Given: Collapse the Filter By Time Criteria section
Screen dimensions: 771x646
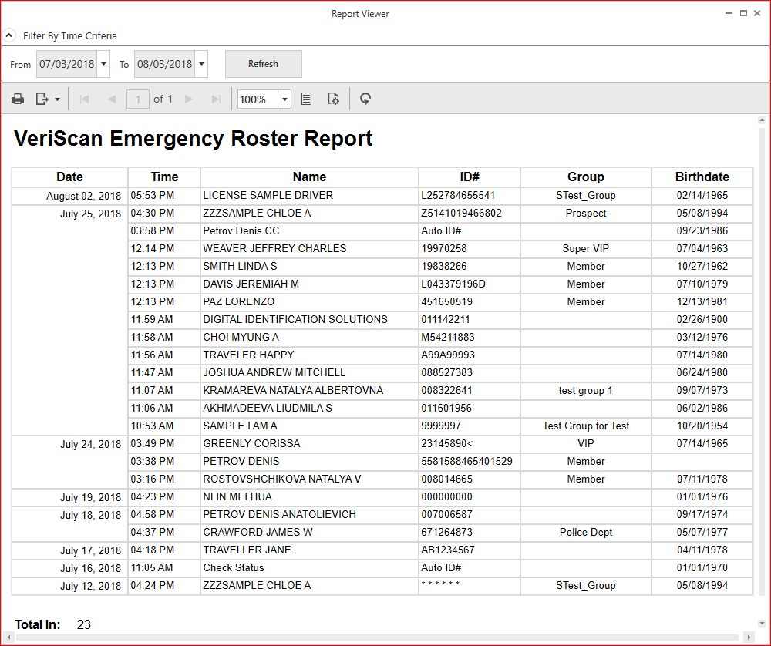Looking at the screenshot, I should point(8,35).
